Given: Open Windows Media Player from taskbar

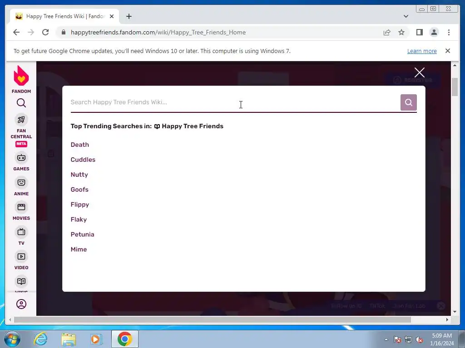Looking at the screenshot, I should click(96, 339).
